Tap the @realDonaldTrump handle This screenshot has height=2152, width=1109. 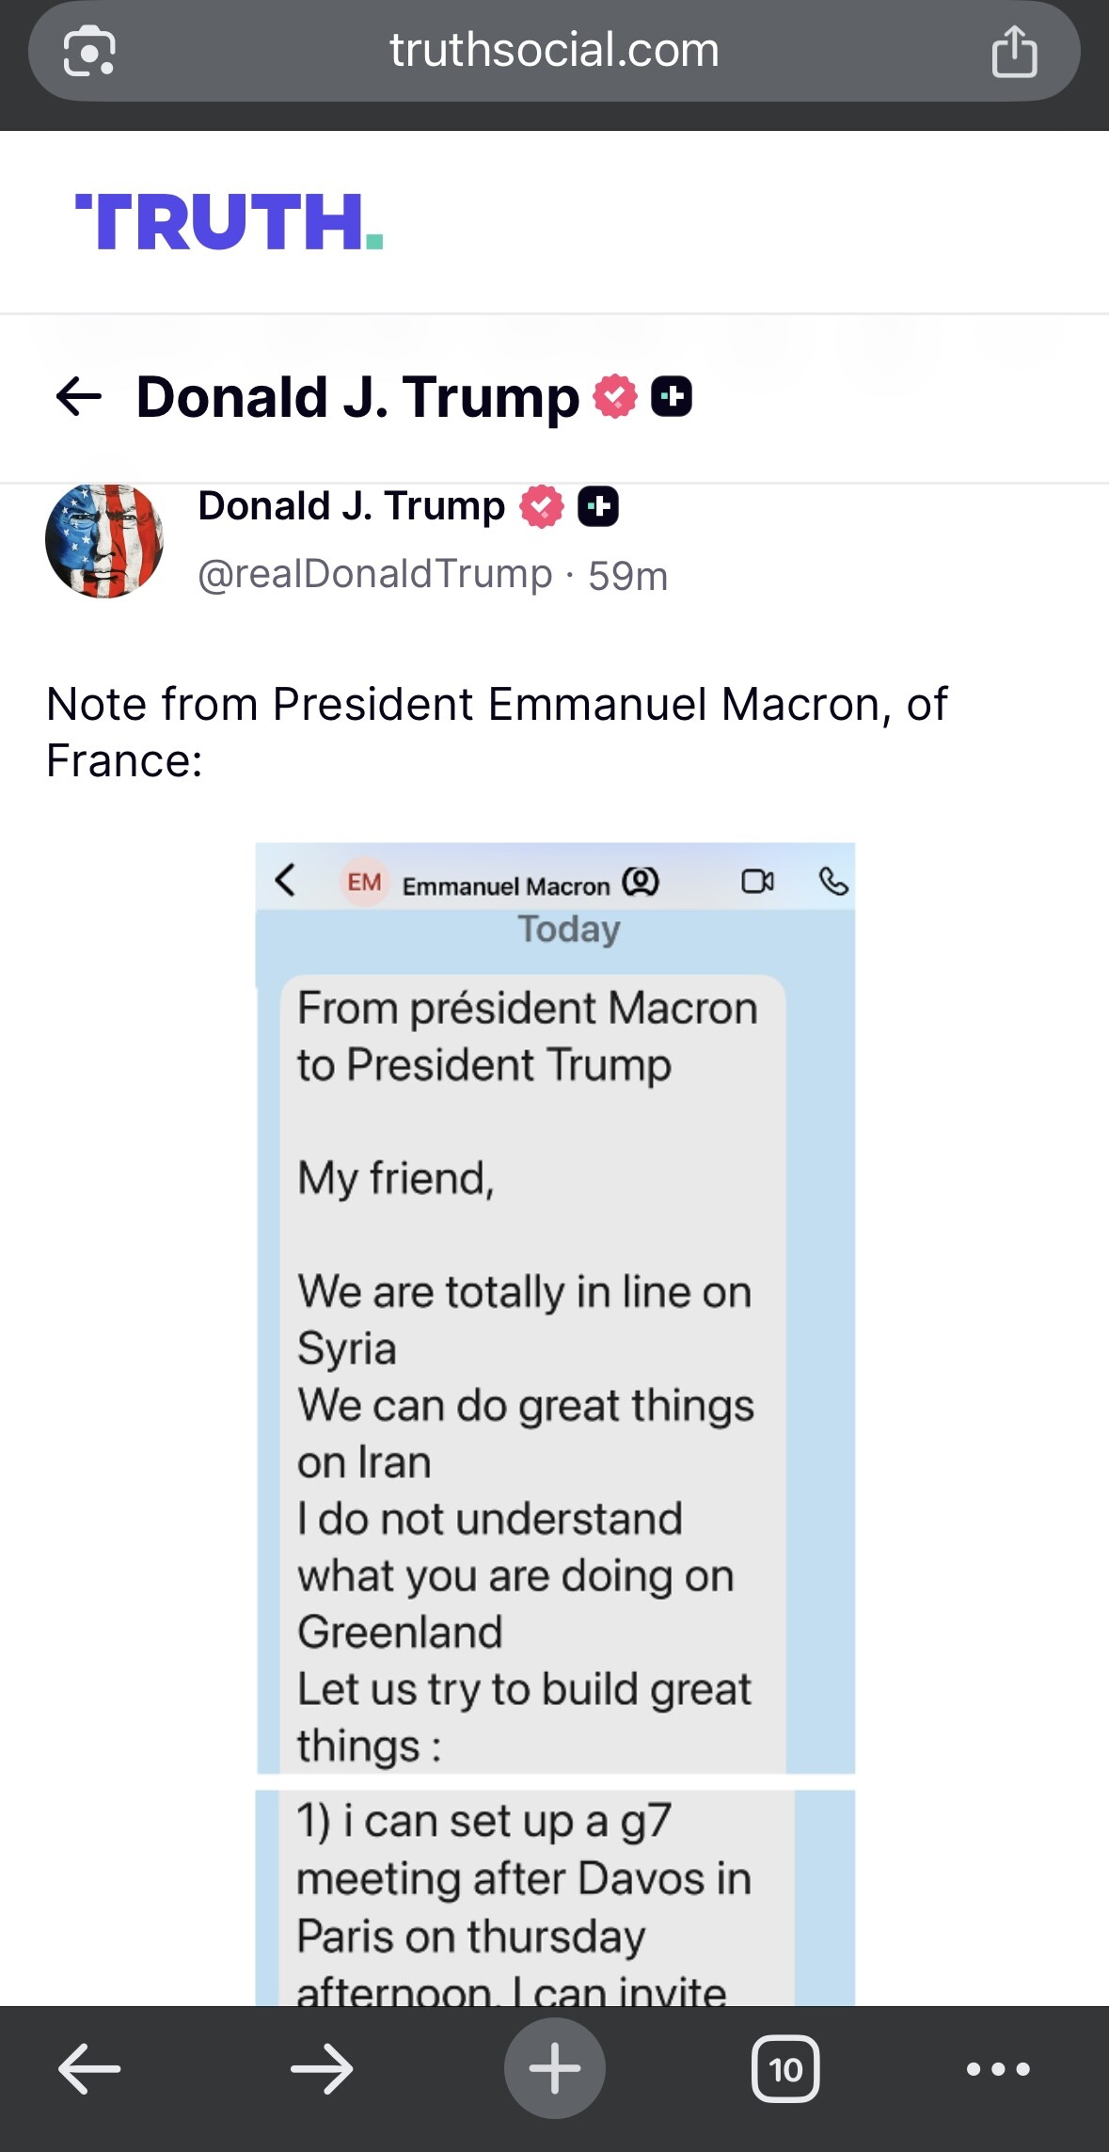tap(374, 574)
